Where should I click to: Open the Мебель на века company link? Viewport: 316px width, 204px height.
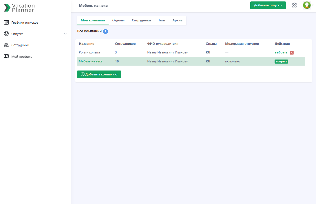(91, 61)
